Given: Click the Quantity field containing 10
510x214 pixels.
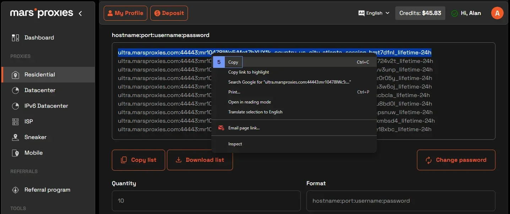Looking at the screenshot, I should [206, 201].
